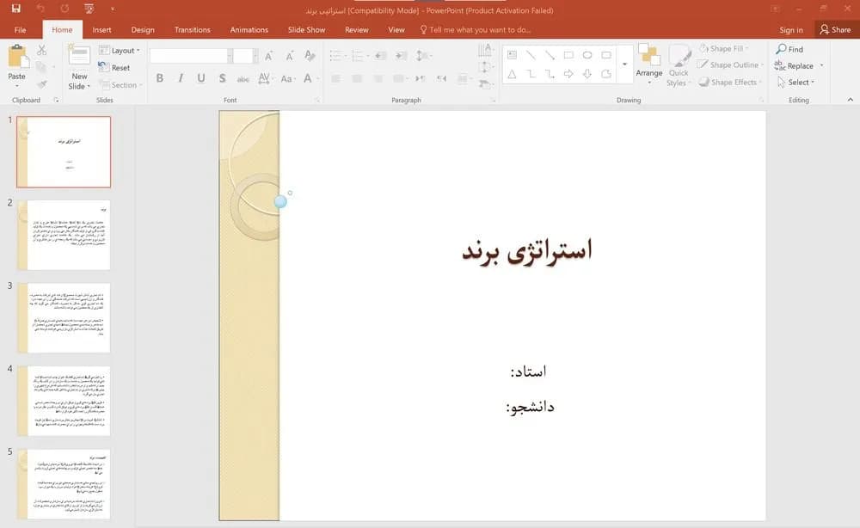Expand the New Slide dropdown label

[x=79, y=81]
